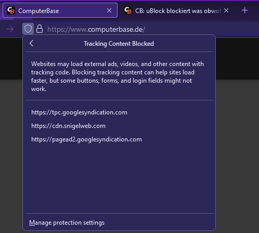The width and height of the screenshot is (259, 233).
Task: Click the padlock site security icon
Action: [40, 29]
